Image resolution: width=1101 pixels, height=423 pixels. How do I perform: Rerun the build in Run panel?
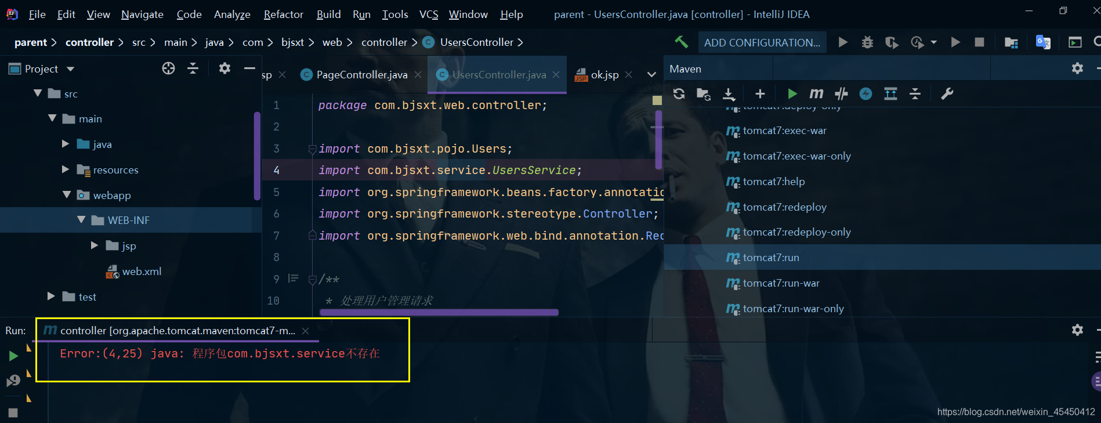(x=13, y=356)
